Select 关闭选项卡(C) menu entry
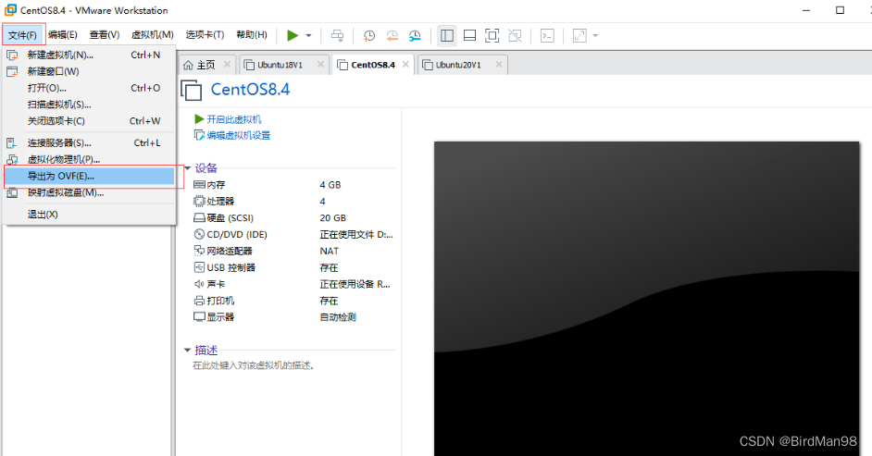The height and width of the screenshot is (456, 872). pyautogui.click(x=90, y=121)
